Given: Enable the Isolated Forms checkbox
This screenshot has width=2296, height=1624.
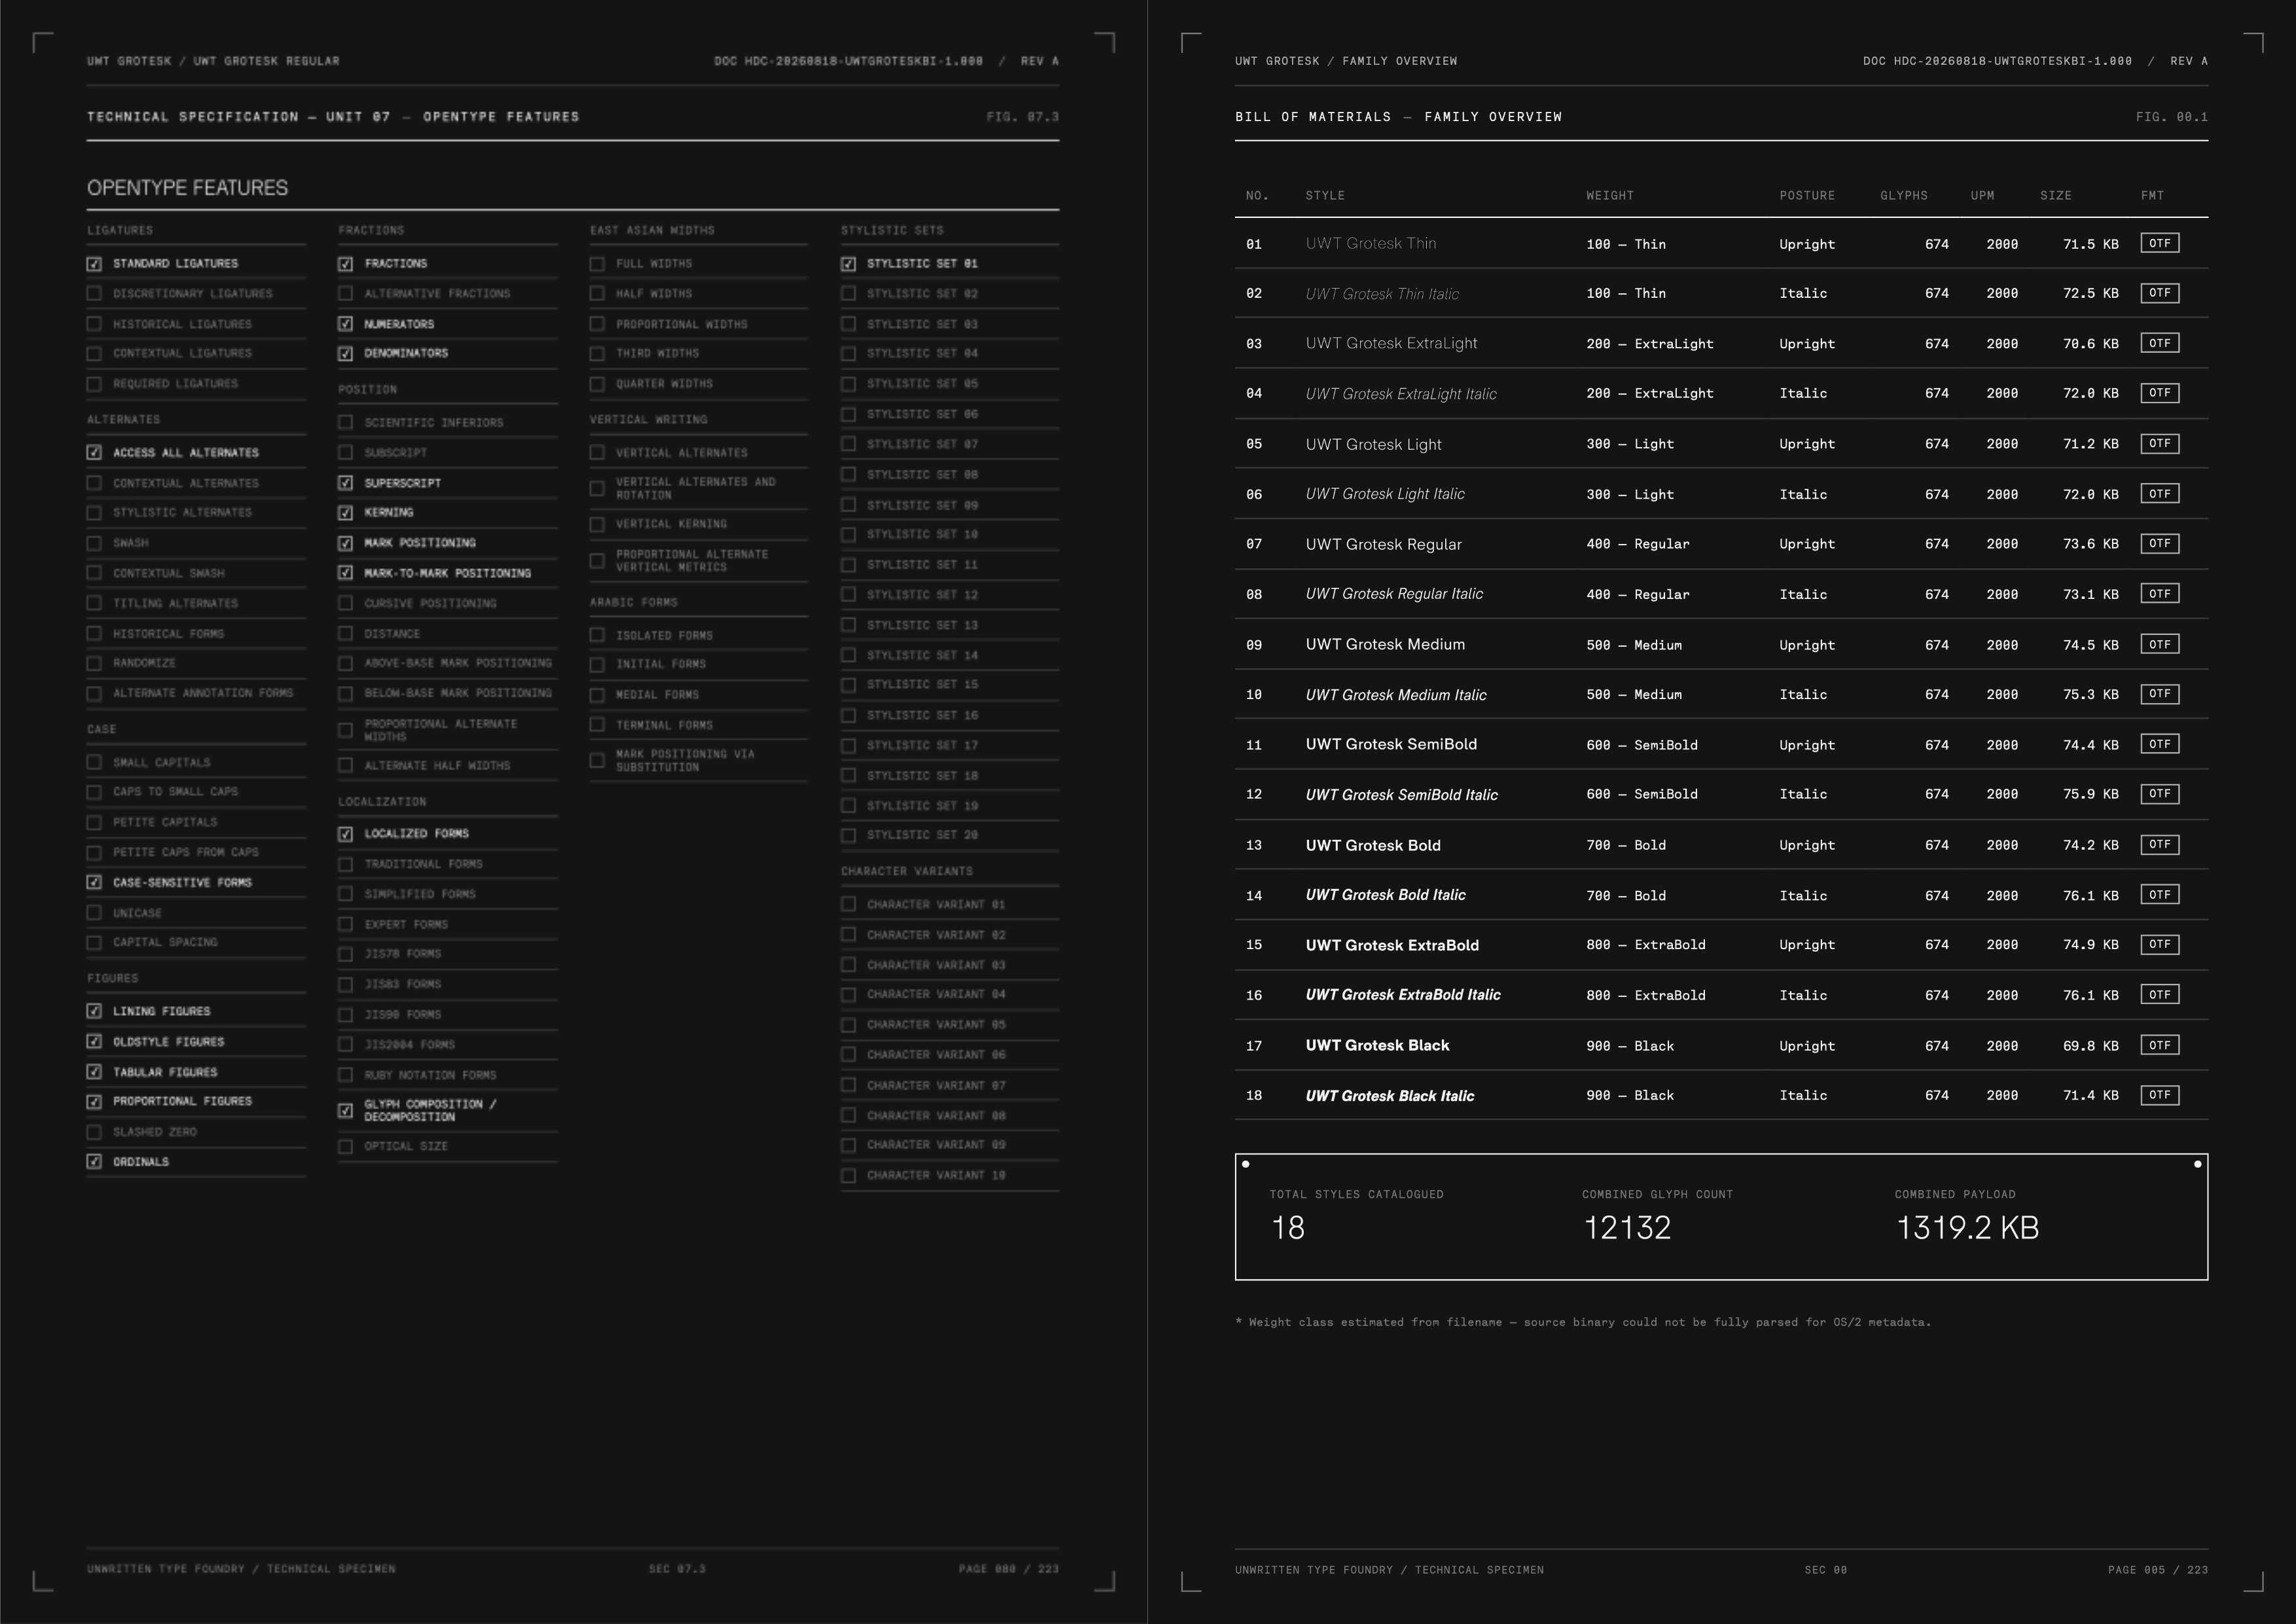Looking at the screenshot, I should 597,635.
